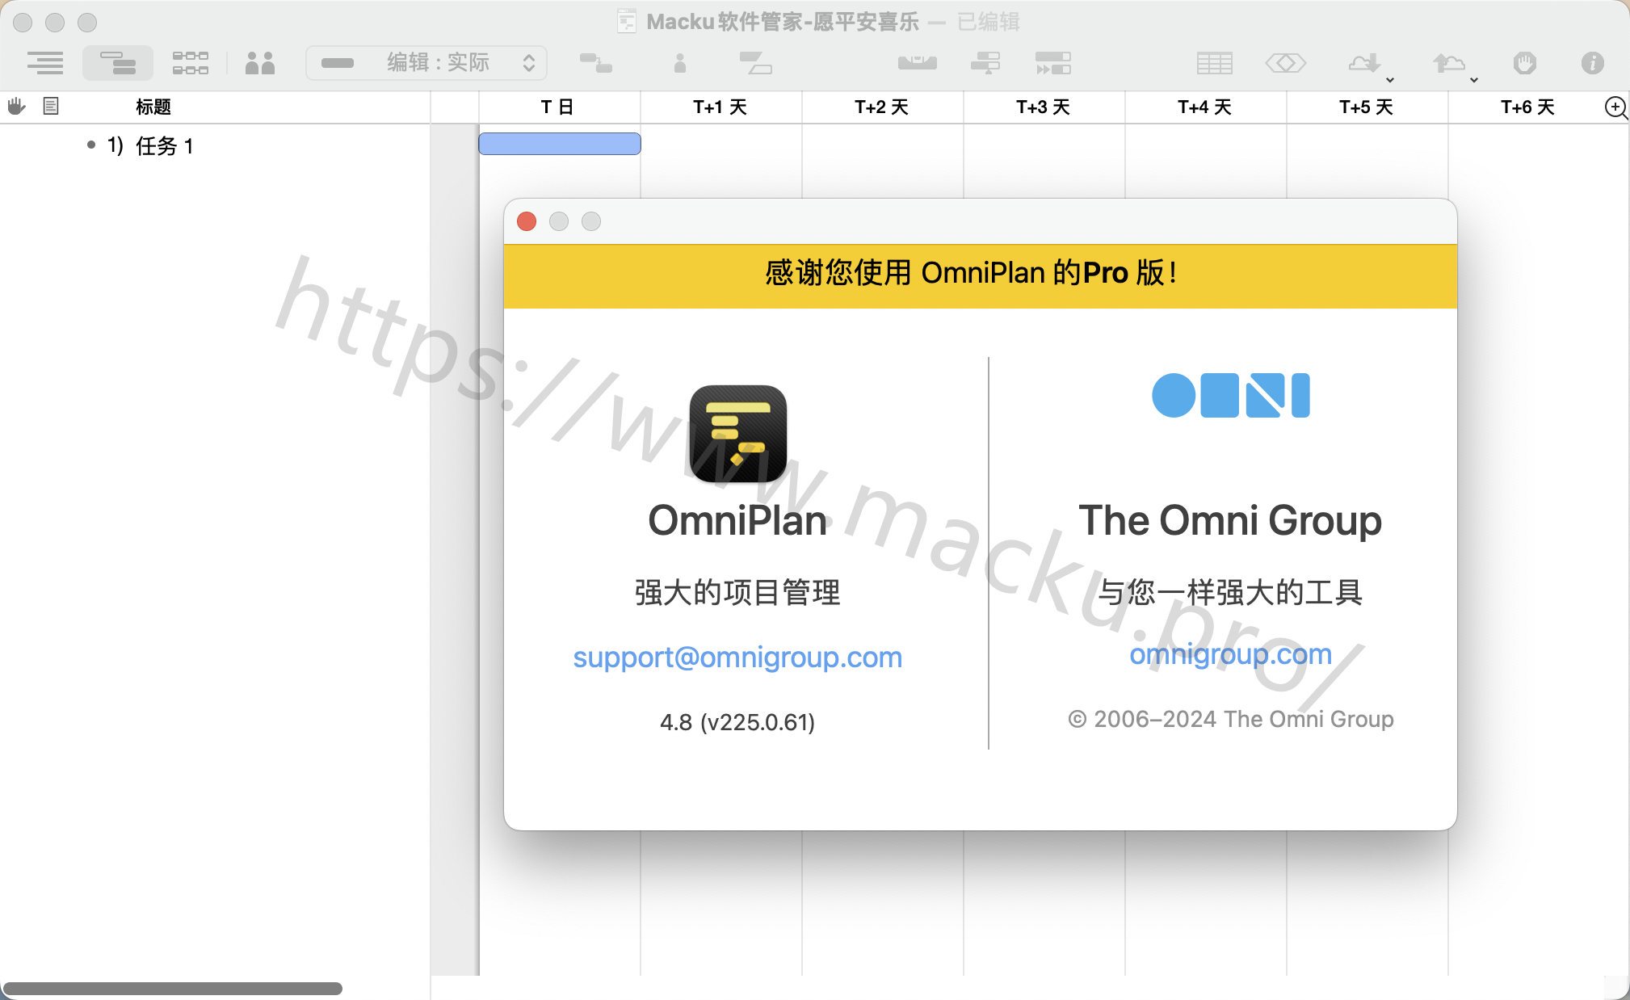Click the zoom magnifier in timeline header
This screenshot has width=1630, height=1000.
click(x=1615, y=107)
